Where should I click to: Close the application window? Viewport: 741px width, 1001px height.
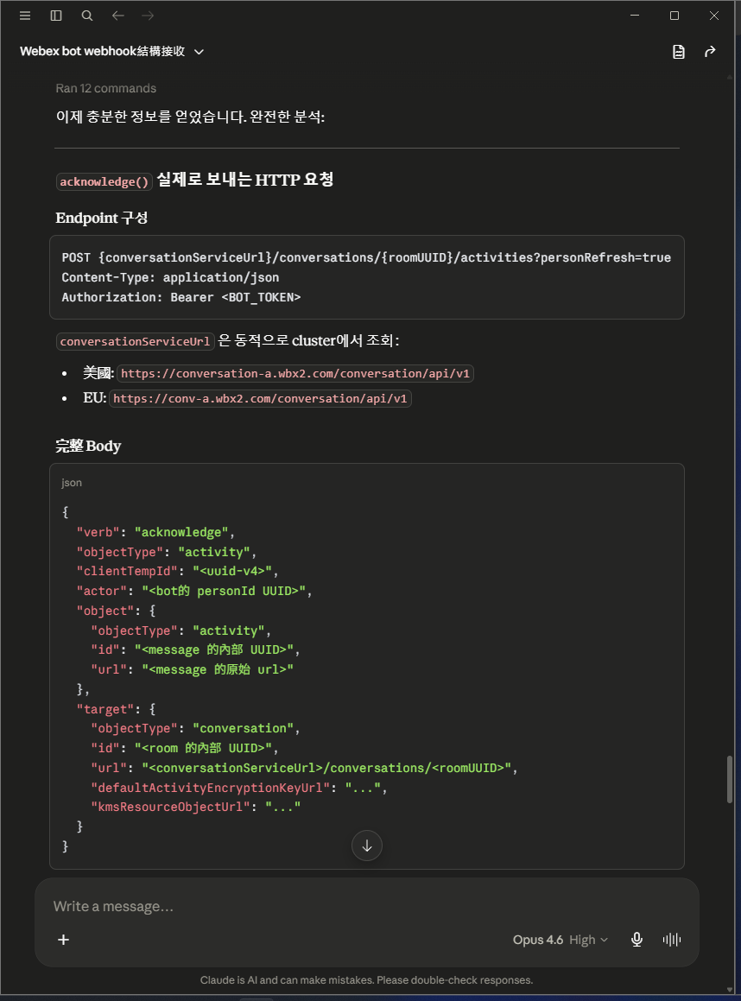click(x=713, y=16)
